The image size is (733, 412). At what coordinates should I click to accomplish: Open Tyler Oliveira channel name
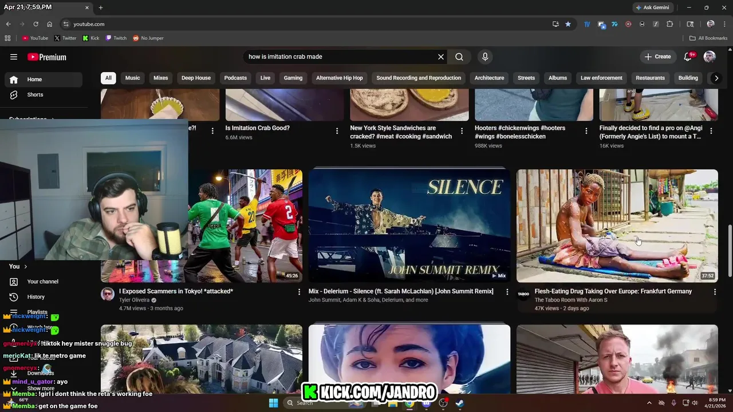pyautogui.click(x=134, y=300)
